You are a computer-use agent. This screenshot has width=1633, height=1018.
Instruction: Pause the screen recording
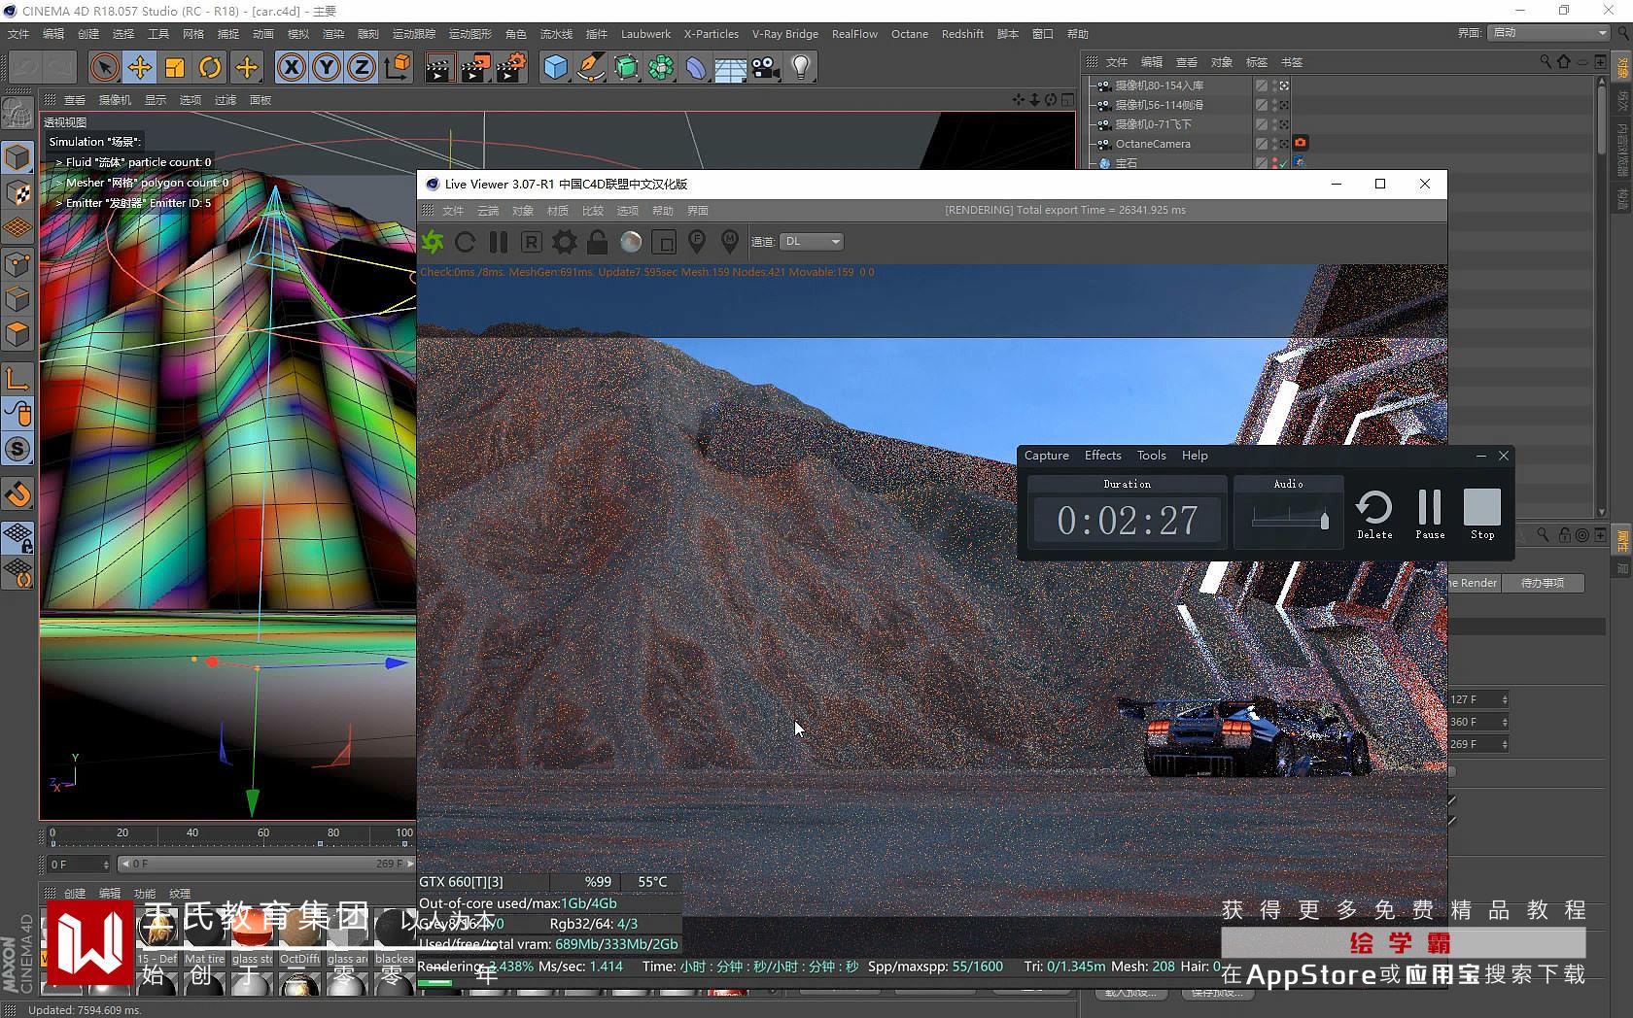point(1430,514)
